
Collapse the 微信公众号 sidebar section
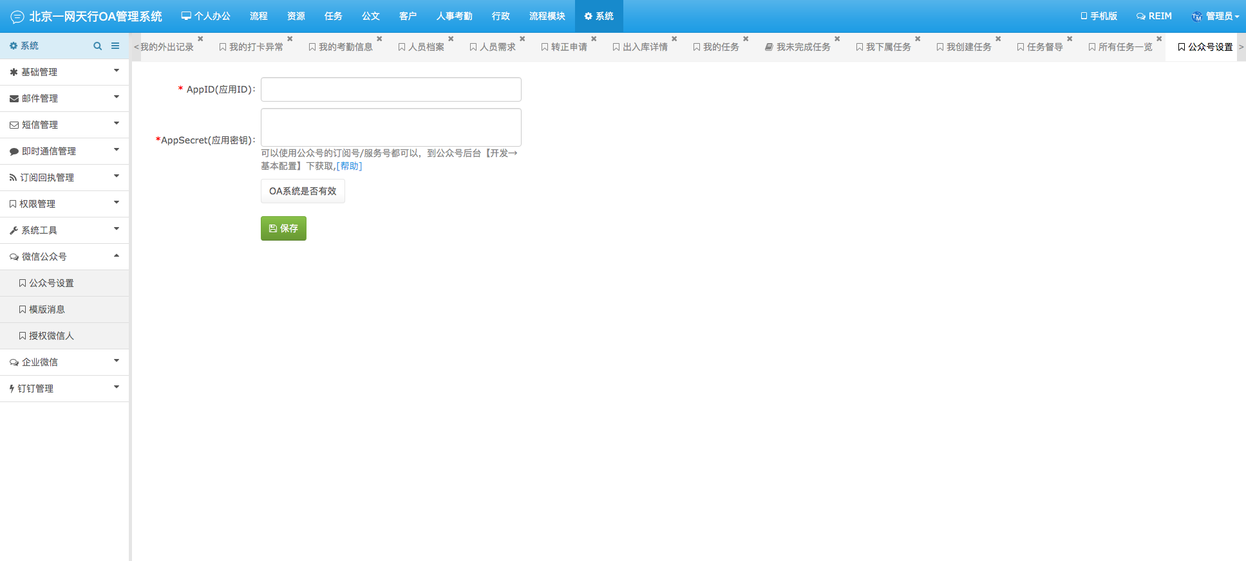[64, 257]
